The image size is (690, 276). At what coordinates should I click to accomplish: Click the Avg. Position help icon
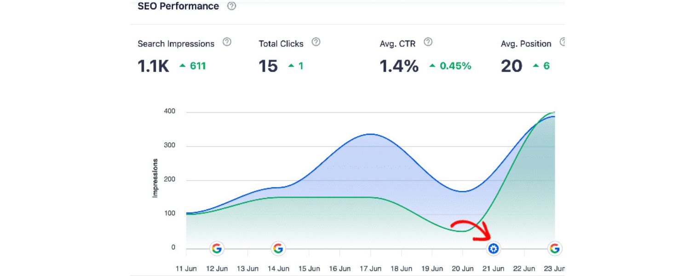pos(563,41)
